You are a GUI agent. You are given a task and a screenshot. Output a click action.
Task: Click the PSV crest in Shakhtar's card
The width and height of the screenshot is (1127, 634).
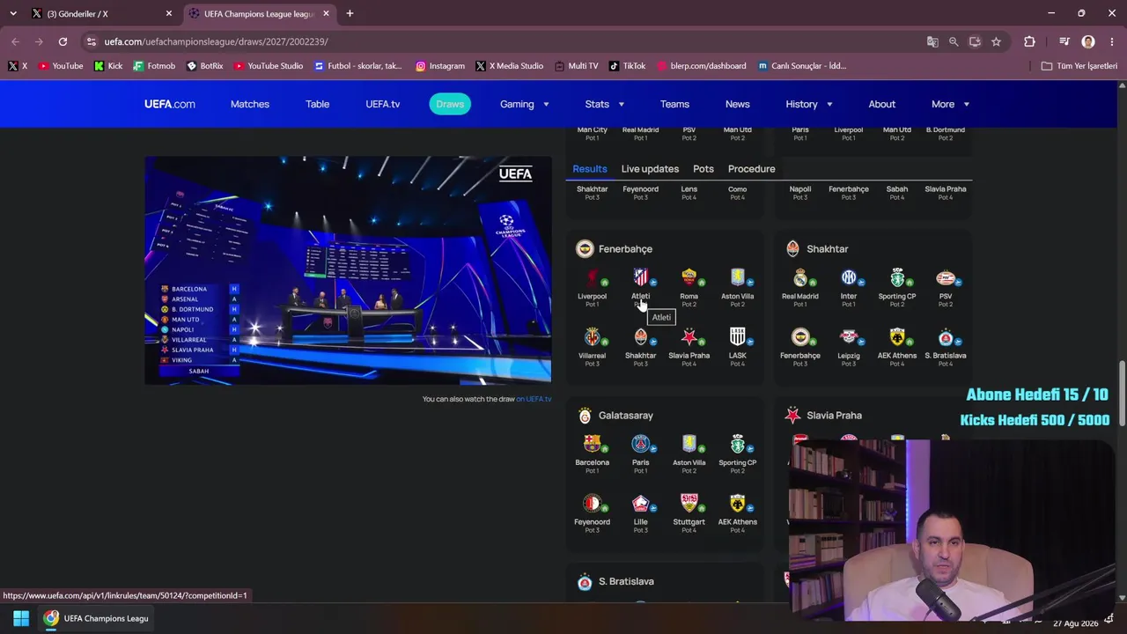coord(945,278)
